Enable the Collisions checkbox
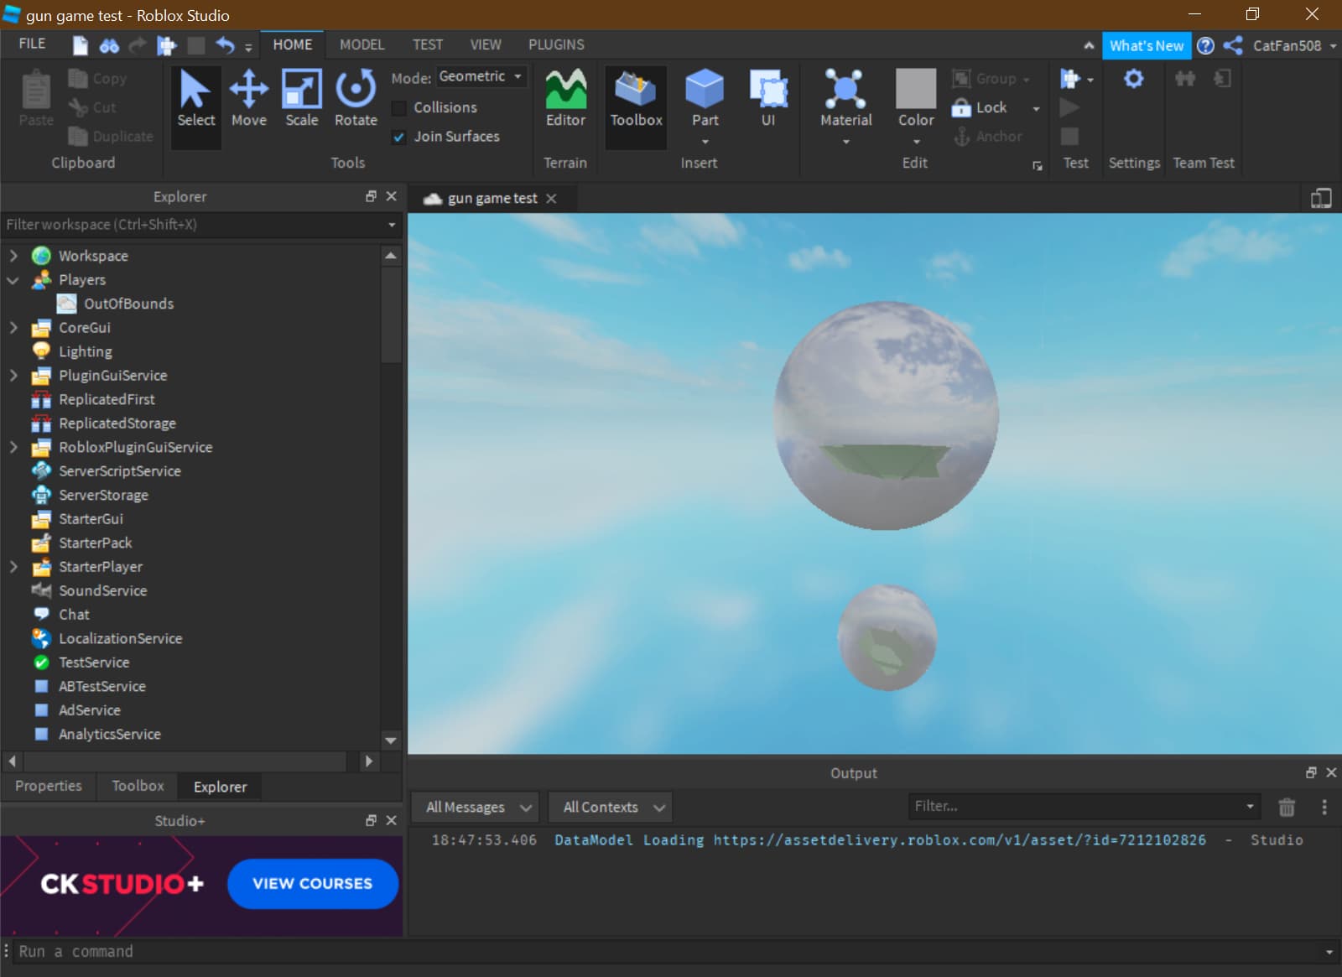This screenshot has height=977, width=1342. (x=400, y=108)
